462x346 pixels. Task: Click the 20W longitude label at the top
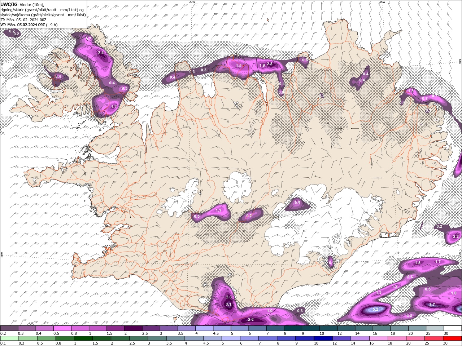pos(192,2)
